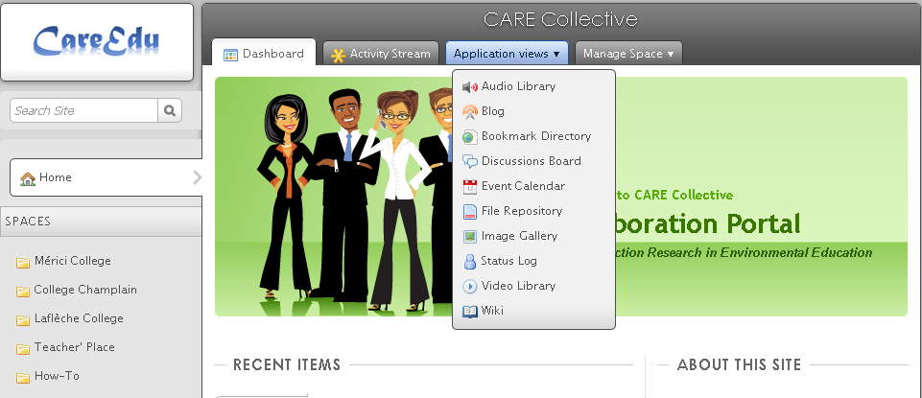Open Event Calendar from the menu
Viewport: 922px width, 398px height.
[533, 186]
